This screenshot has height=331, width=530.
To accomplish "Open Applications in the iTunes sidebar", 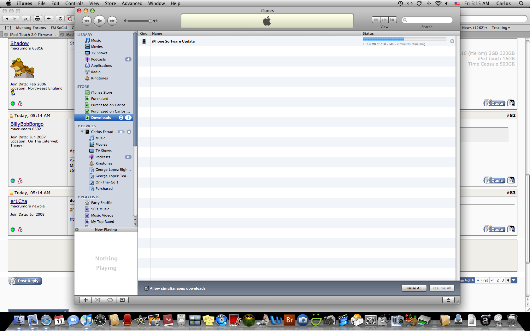I will pos(101,66).
